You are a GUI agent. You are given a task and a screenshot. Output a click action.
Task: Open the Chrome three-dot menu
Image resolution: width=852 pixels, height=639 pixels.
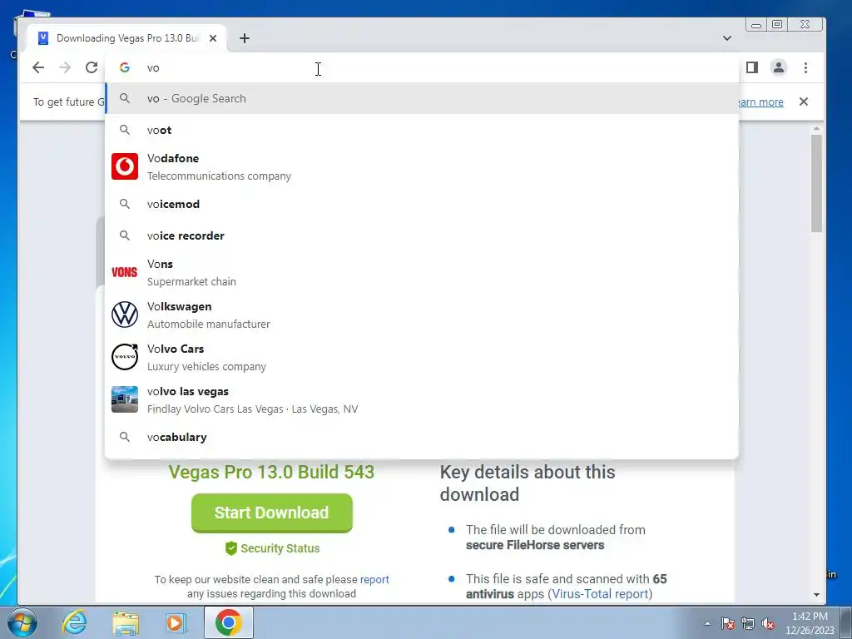[805, 67]
